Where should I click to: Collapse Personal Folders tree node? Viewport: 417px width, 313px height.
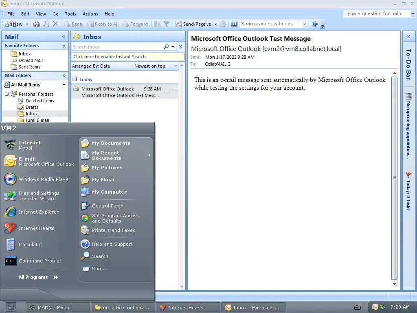(x=7, y=94)
